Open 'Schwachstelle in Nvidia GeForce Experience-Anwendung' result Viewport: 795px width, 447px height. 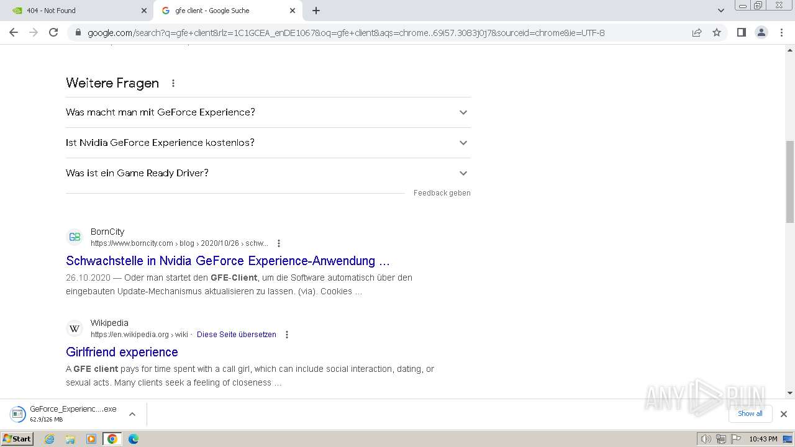228,261
